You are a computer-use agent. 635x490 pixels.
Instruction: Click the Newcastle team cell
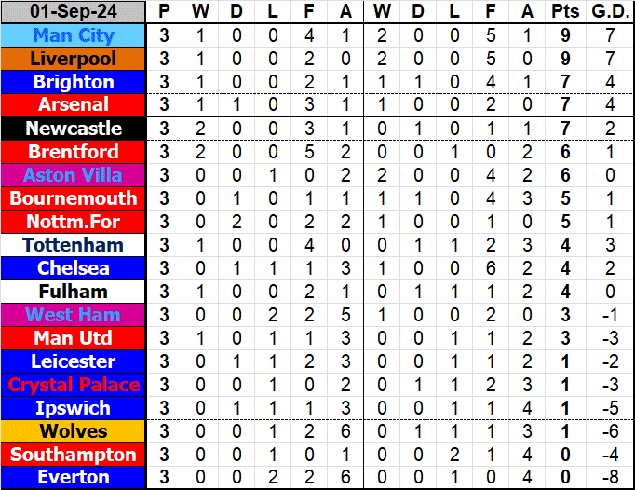point(74,129)
